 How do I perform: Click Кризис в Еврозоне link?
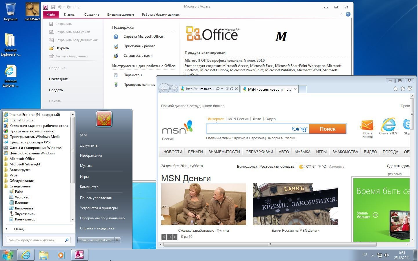coord(249,138)
